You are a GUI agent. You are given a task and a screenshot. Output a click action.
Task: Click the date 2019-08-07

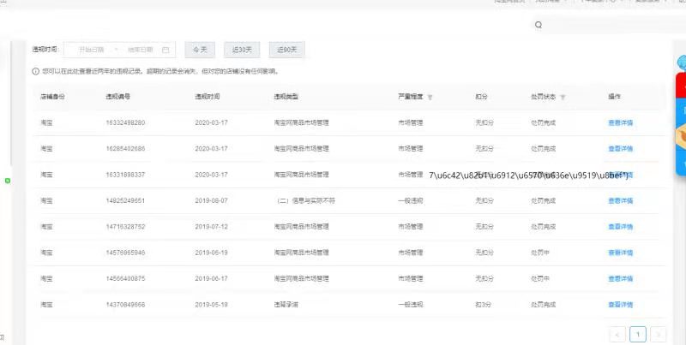[211, 201]
